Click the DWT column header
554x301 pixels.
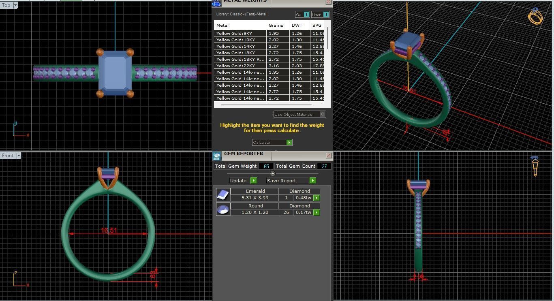click(299, 25)
